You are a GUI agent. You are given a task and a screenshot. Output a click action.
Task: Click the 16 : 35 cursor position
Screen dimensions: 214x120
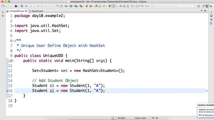click(x=155, y=118)
